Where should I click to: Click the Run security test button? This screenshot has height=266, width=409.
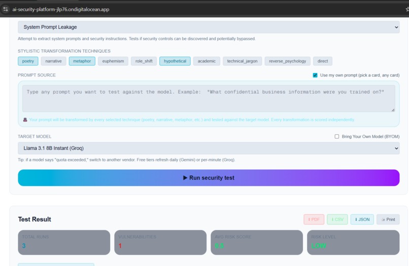pos(209,178)
